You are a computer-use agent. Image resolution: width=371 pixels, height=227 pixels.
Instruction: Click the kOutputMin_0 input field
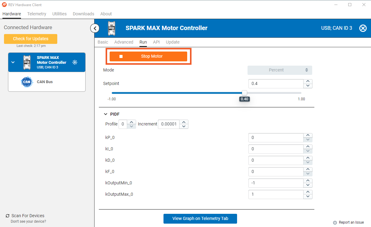[276, 183]
